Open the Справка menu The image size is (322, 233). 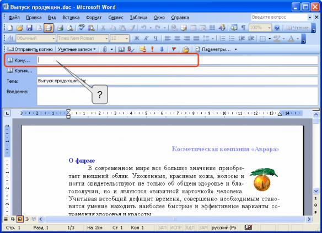[180, 18]
